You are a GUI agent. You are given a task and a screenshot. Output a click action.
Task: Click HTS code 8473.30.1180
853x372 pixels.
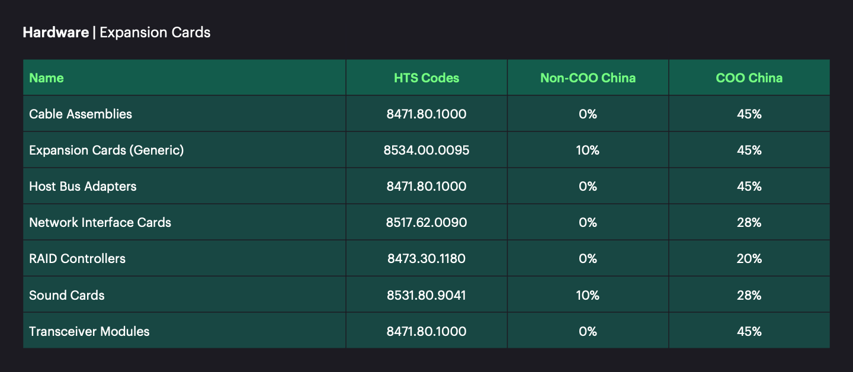pyautogui.click(x=426, y=258)
